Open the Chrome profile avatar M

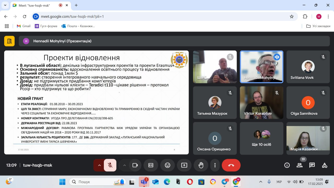319,16
